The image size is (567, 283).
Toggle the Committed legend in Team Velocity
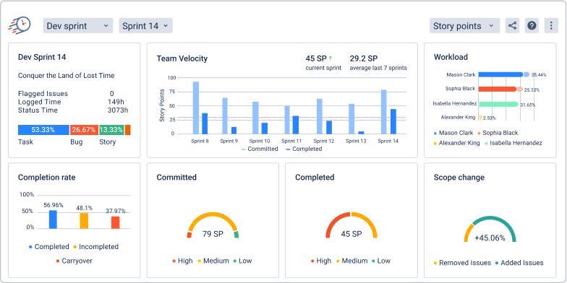click(260, 149)
